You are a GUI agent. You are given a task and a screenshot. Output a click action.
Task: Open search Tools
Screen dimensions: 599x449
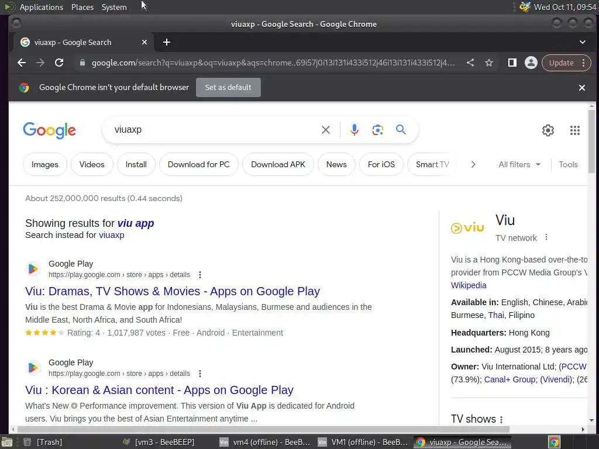(568, 164)
